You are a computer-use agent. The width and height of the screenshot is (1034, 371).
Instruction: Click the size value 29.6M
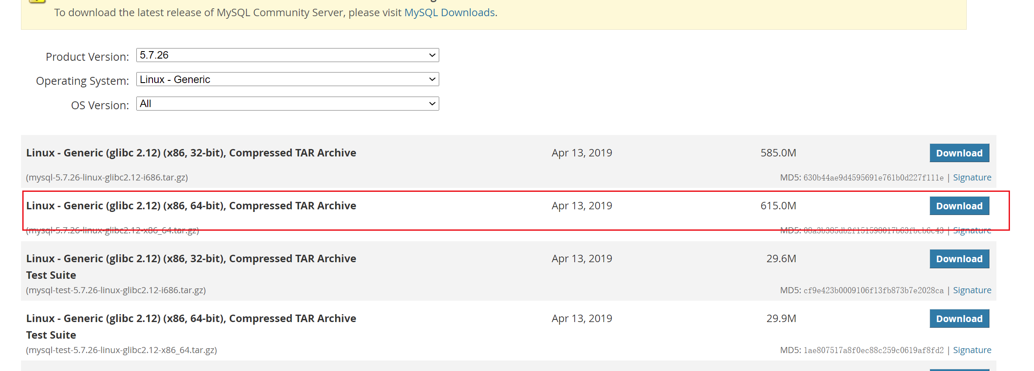click(781, 259)
